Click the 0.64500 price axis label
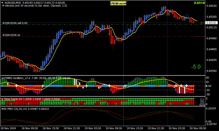 click(212, 71)
